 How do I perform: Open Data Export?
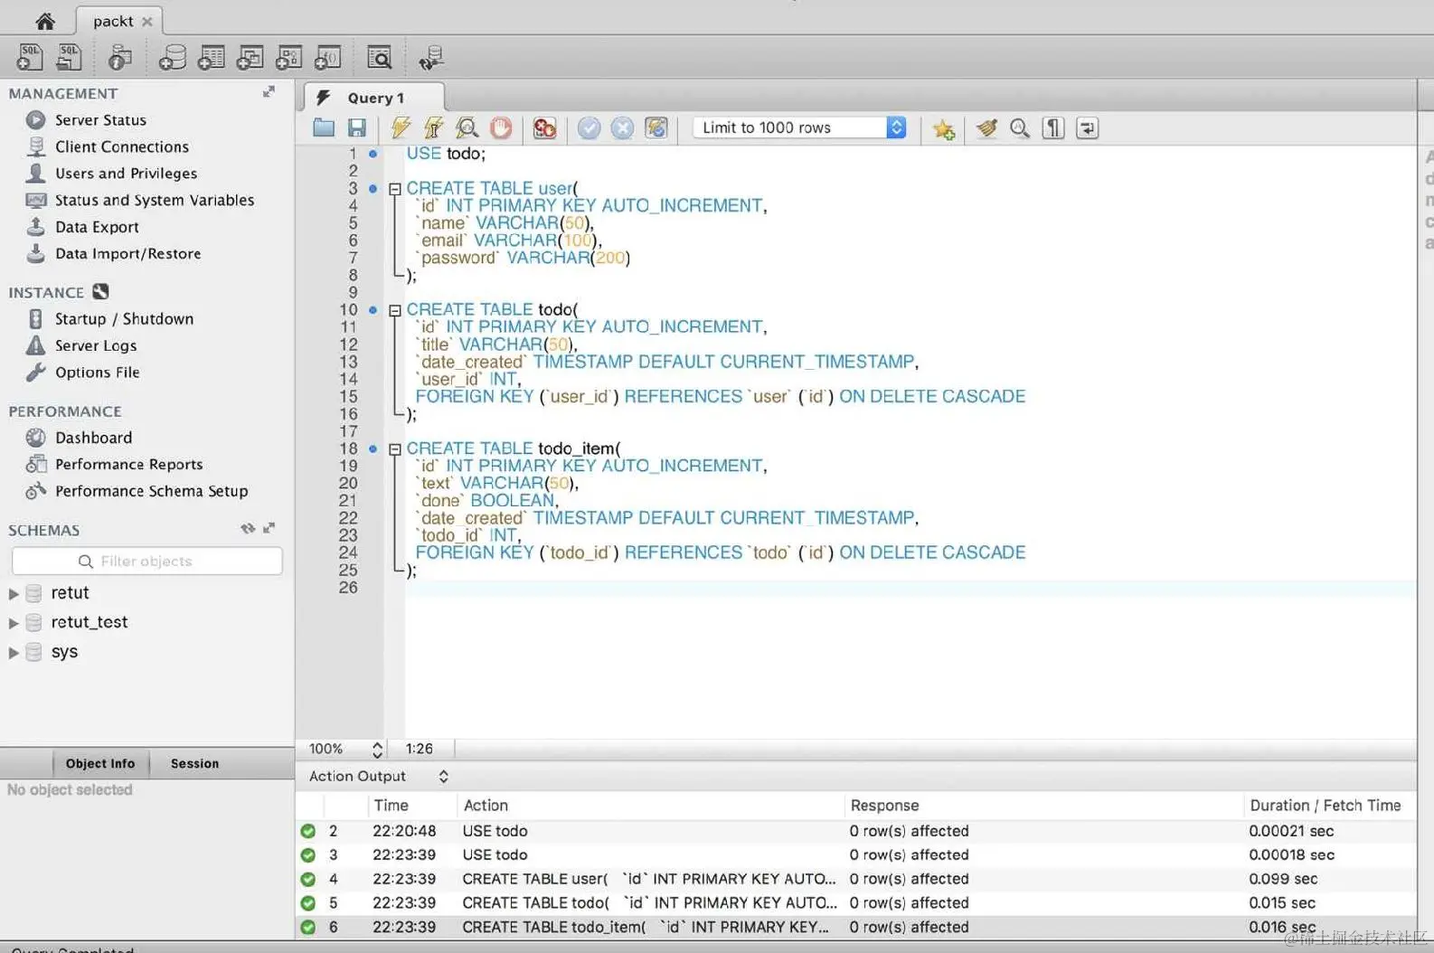pos(97,227)
